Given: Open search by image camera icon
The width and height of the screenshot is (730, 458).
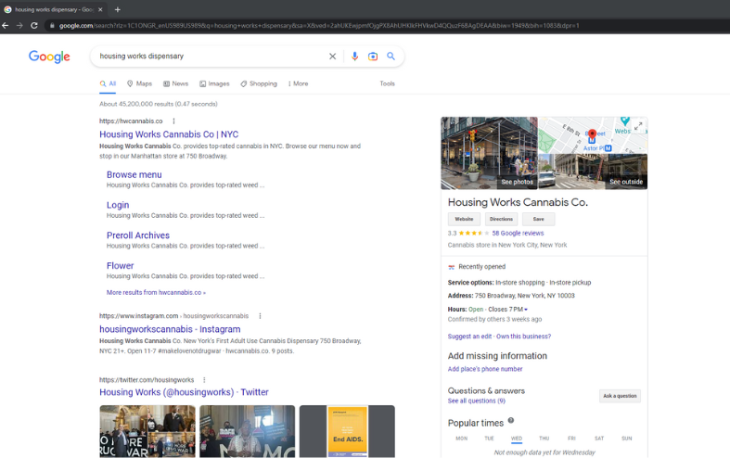Looking at the screenshot, I should (373, 57).
